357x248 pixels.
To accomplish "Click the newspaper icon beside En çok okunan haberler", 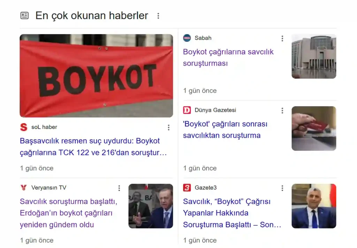I will click(x=25, y=15).
